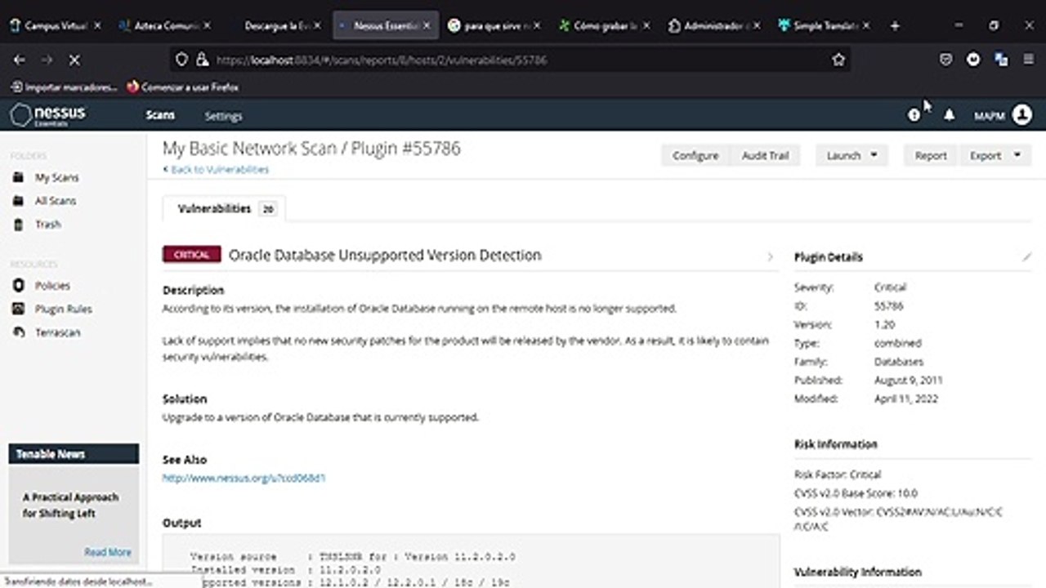Select the Vulnerabilities tab
This screenshot has height=588, width=1046.
(225, 209)
